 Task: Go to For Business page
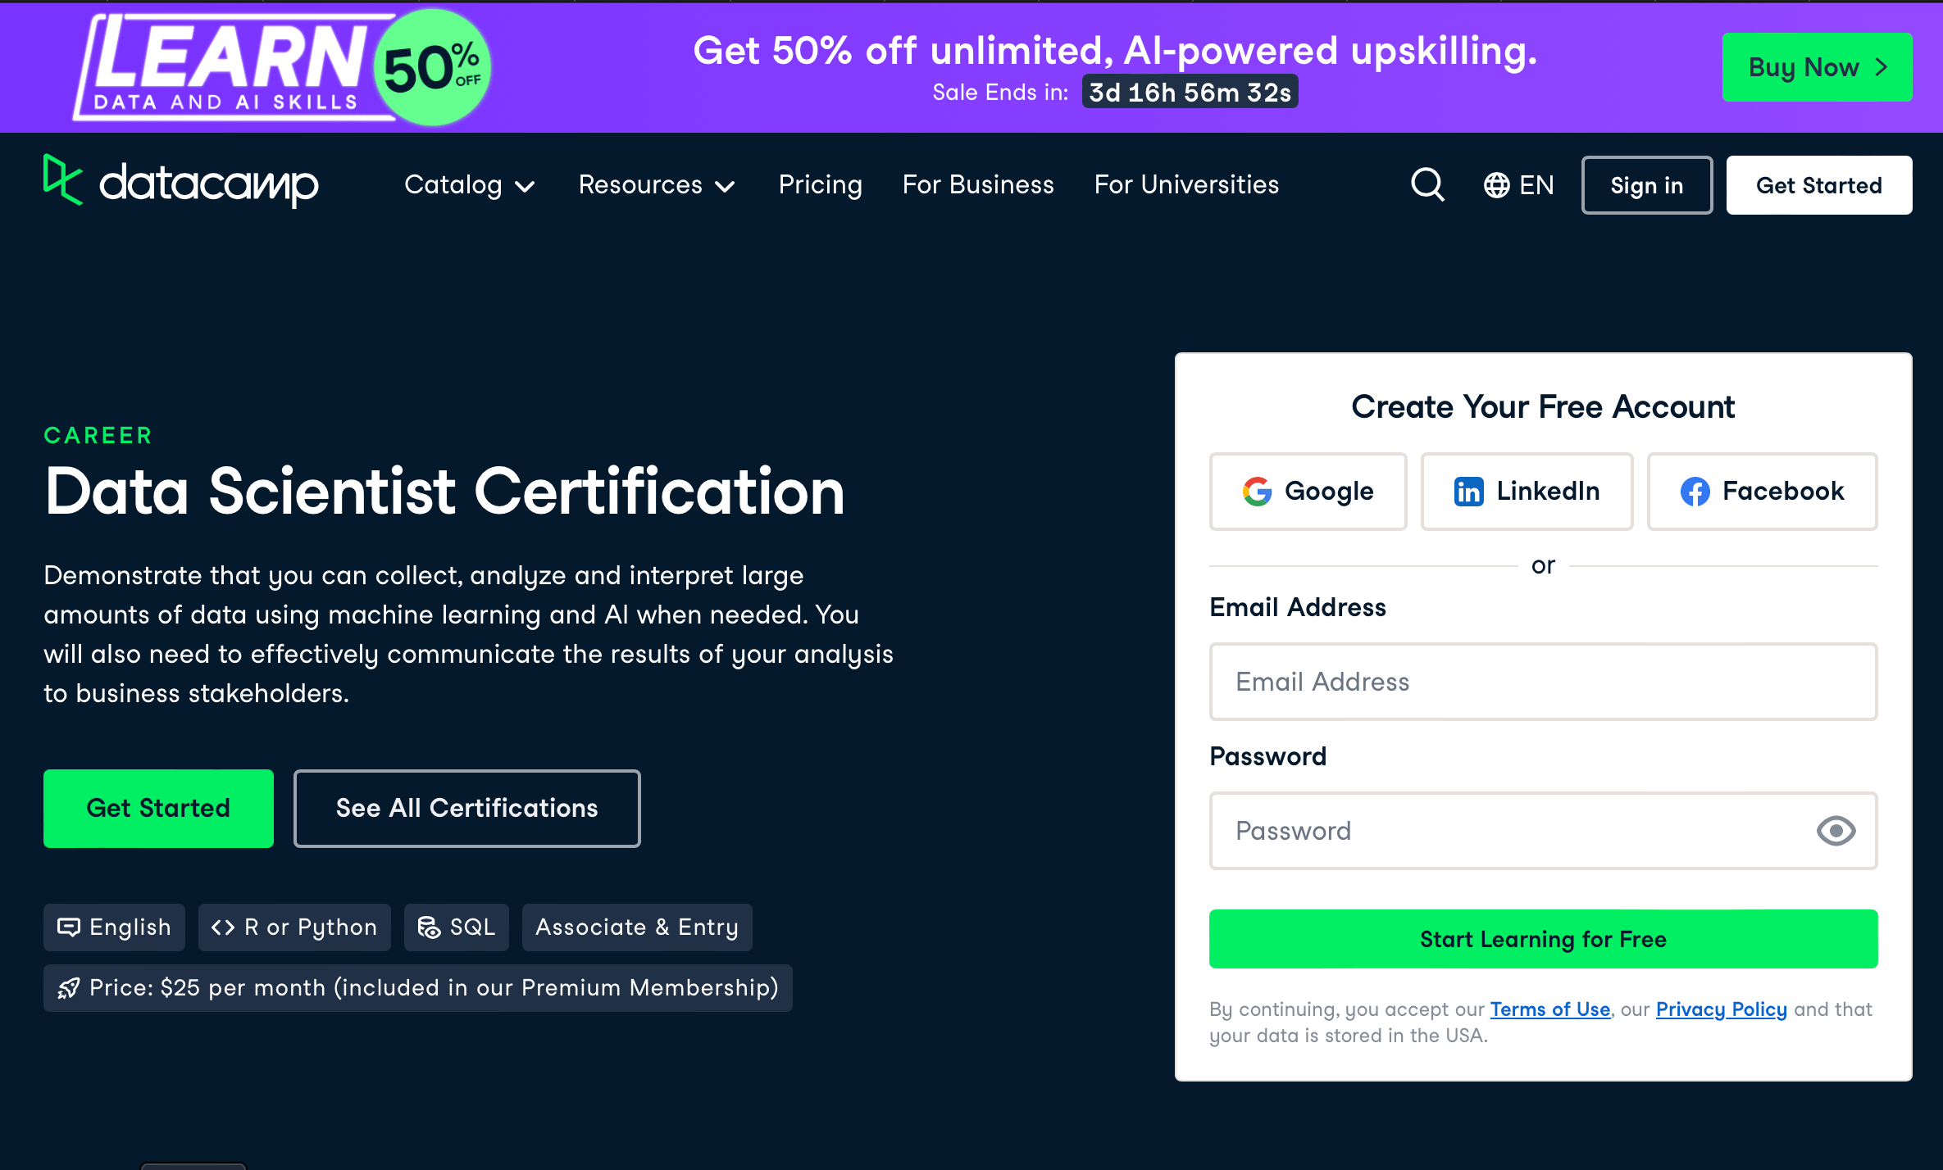point(978,185)
